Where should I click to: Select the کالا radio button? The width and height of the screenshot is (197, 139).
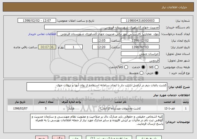pos(157,67)
